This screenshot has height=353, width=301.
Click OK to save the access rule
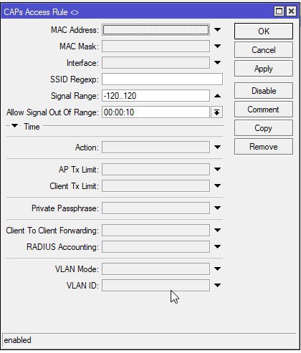264,31
